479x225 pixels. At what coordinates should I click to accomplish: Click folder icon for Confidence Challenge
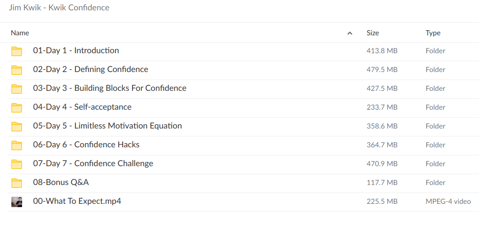17,164
